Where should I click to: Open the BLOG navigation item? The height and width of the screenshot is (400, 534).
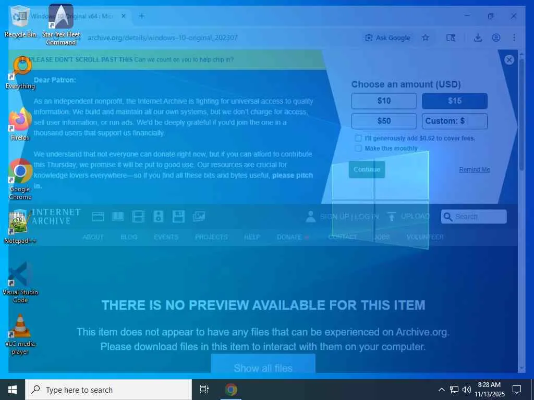(x=129, y=237)
